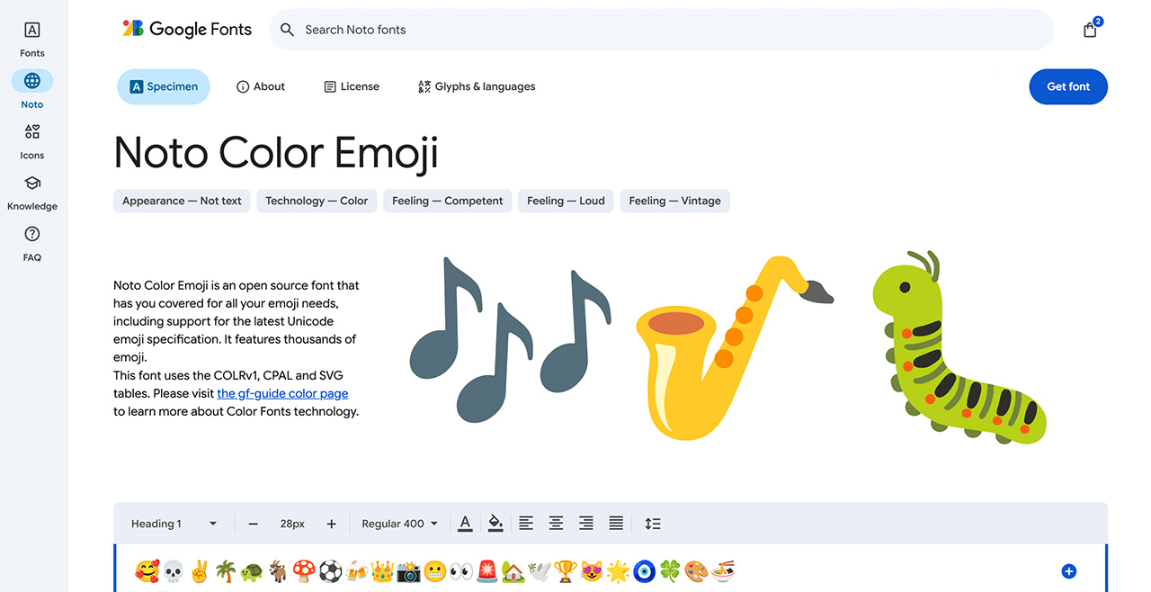Open the Icons section in sidebar
Viewport: 1151px width, 592px height.
point(32,141)
